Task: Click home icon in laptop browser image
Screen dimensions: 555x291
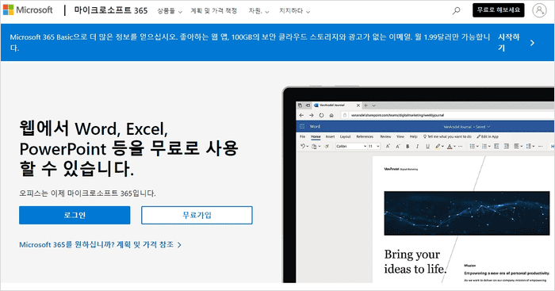Action: pos(331,116)
